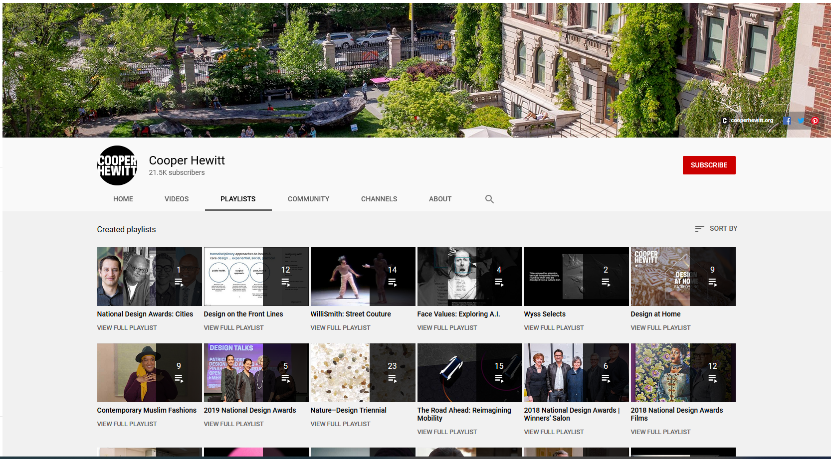The width and height of the screenshot is (831, 459).
Task: Open the Facebook icon in banner
Action: tap(787, 121)
